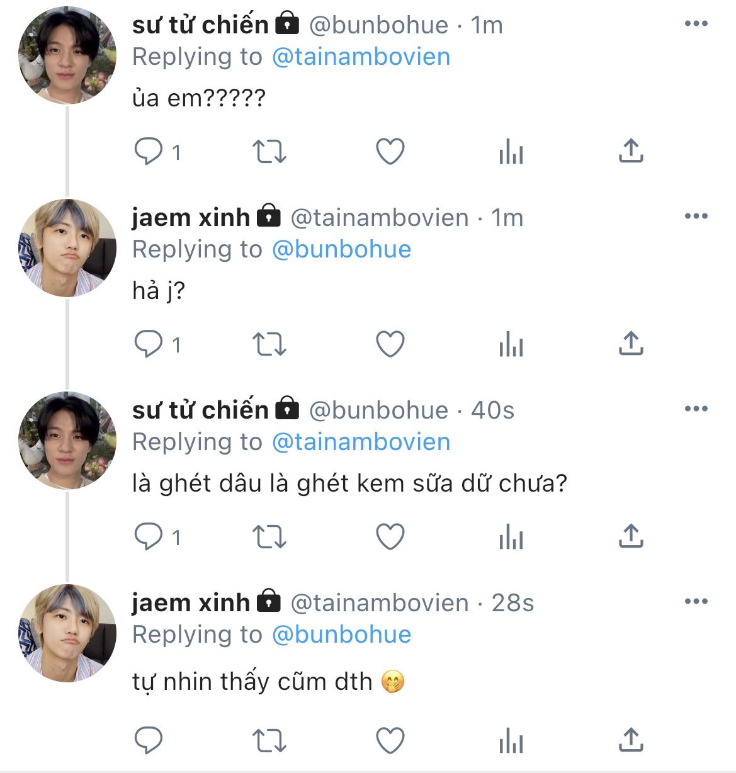Reply to the "tự nhìn thấy" tweet
736x773 pixels.
click(x=149, y=741)
